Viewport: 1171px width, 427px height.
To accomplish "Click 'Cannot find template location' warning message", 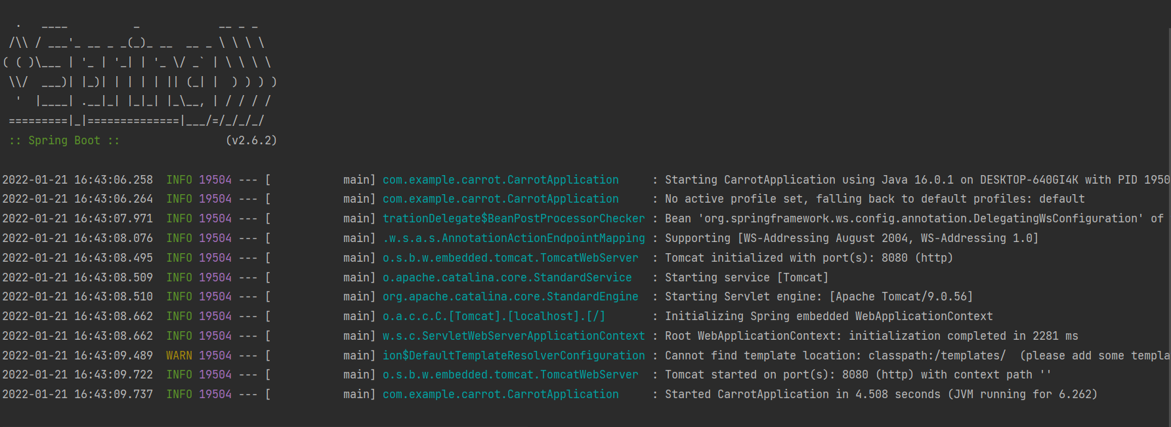I will pos(918,356).
